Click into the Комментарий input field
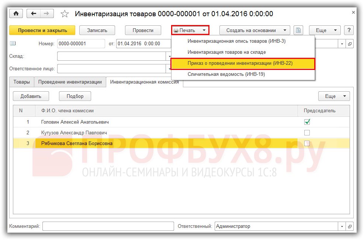364x240 pixels. point(108,226)
